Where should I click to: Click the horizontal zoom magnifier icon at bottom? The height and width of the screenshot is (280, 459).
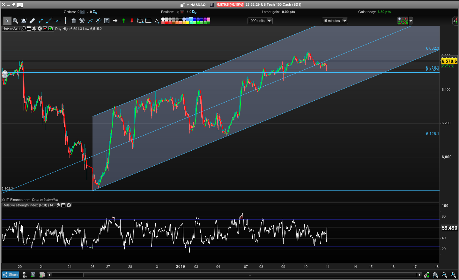click(436, 275)
